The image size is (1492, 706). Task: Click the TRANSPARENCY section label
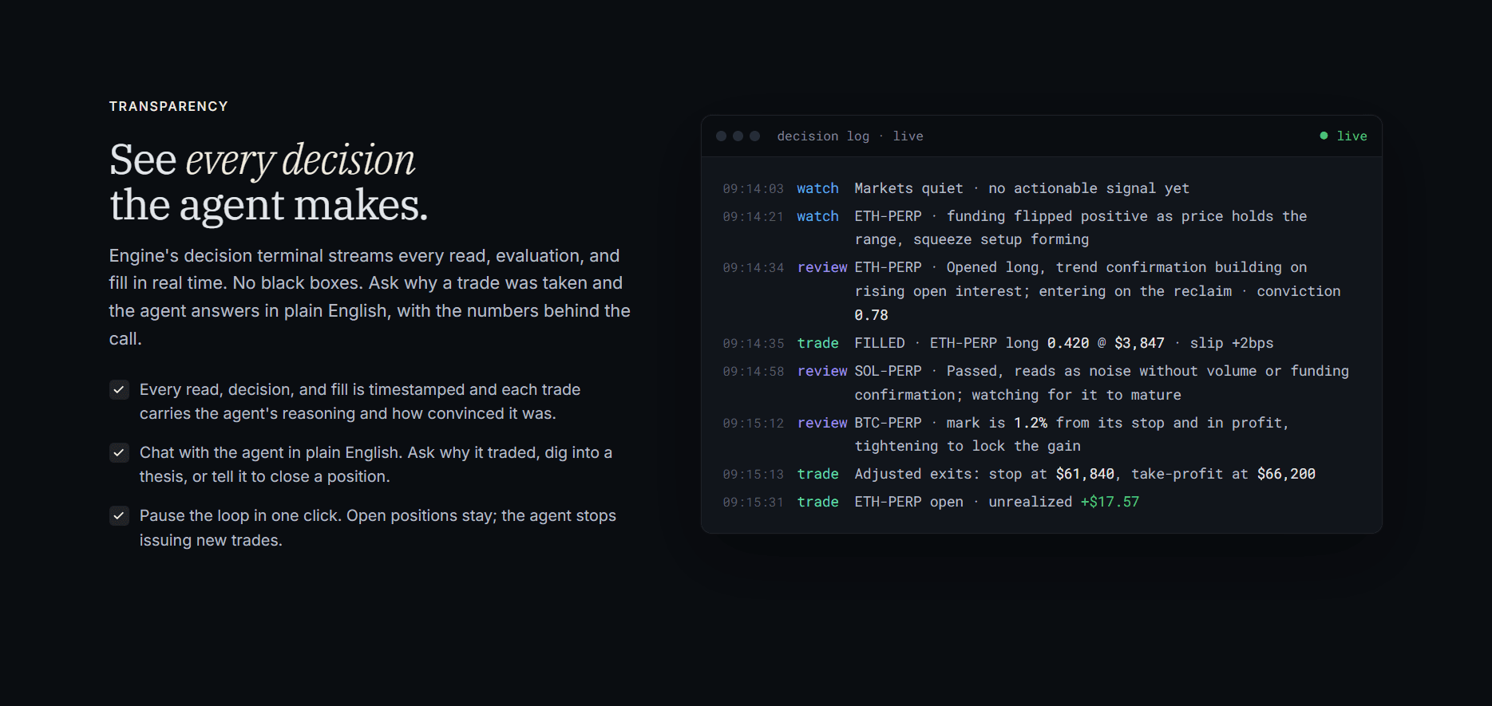[168, 106]
